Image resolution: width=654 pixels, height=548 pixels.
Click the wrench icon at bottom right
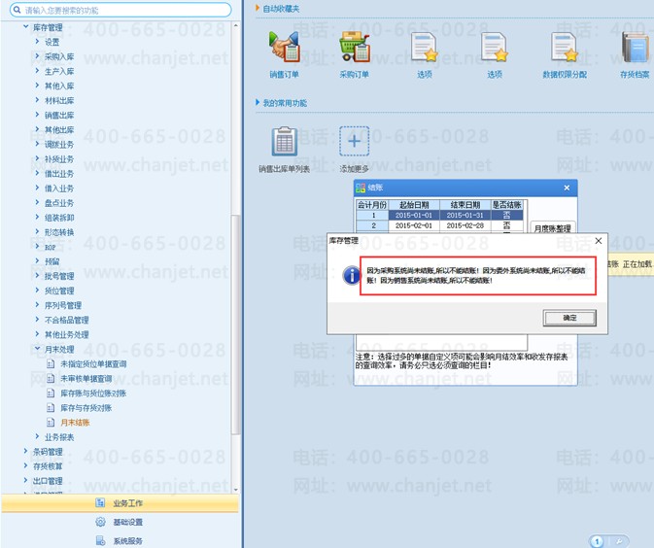click(x=619, y=541)
